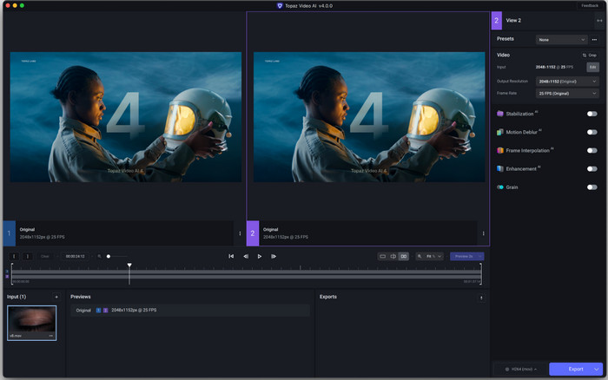Open options menu for view 1 Original
The width and height of the screenshot is (608, 380).
point(241,233)
